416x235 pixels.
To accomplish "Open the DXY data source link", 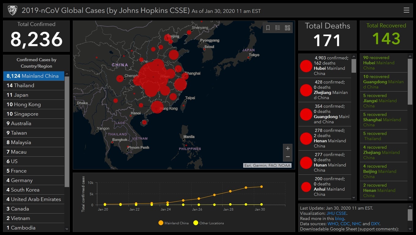I will coord(375,224).
